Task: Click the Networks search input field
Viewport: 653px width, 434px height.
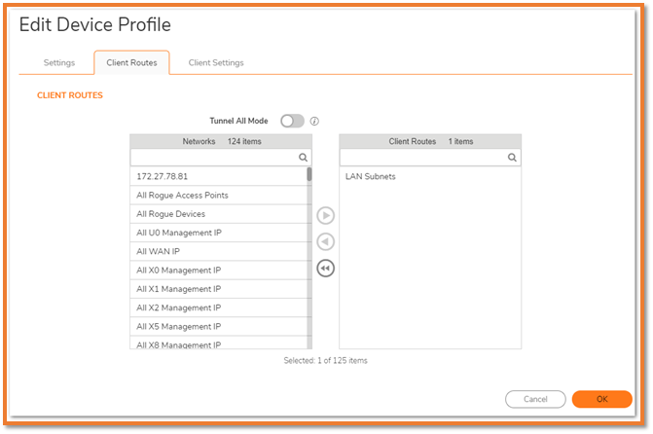Action: [x=214, y=157]
